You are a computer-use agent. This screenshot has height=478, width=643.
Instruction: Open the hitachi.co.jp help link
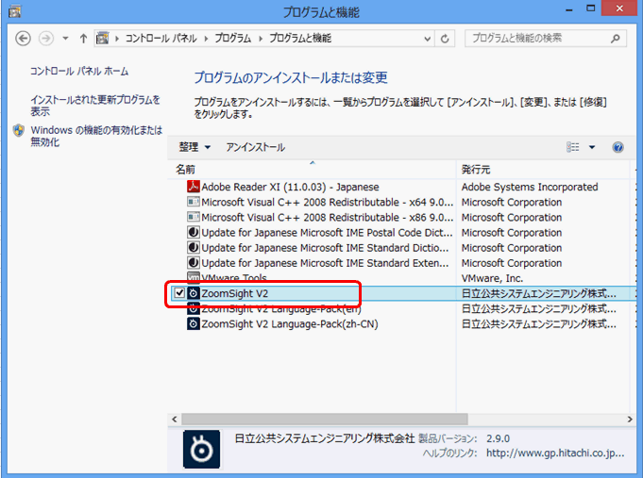[x=555, y=453]
